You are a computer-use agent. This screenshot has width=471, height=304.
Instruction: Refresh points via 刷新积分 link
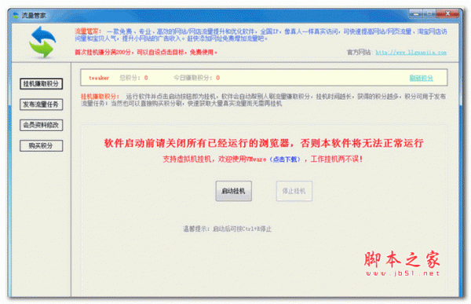pyautogui.click(x=421, y=79)
